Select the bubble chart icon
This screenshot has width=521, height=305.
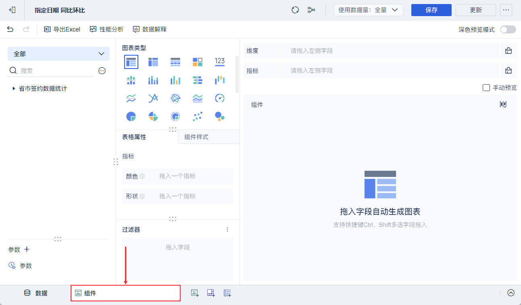point(220,116)
